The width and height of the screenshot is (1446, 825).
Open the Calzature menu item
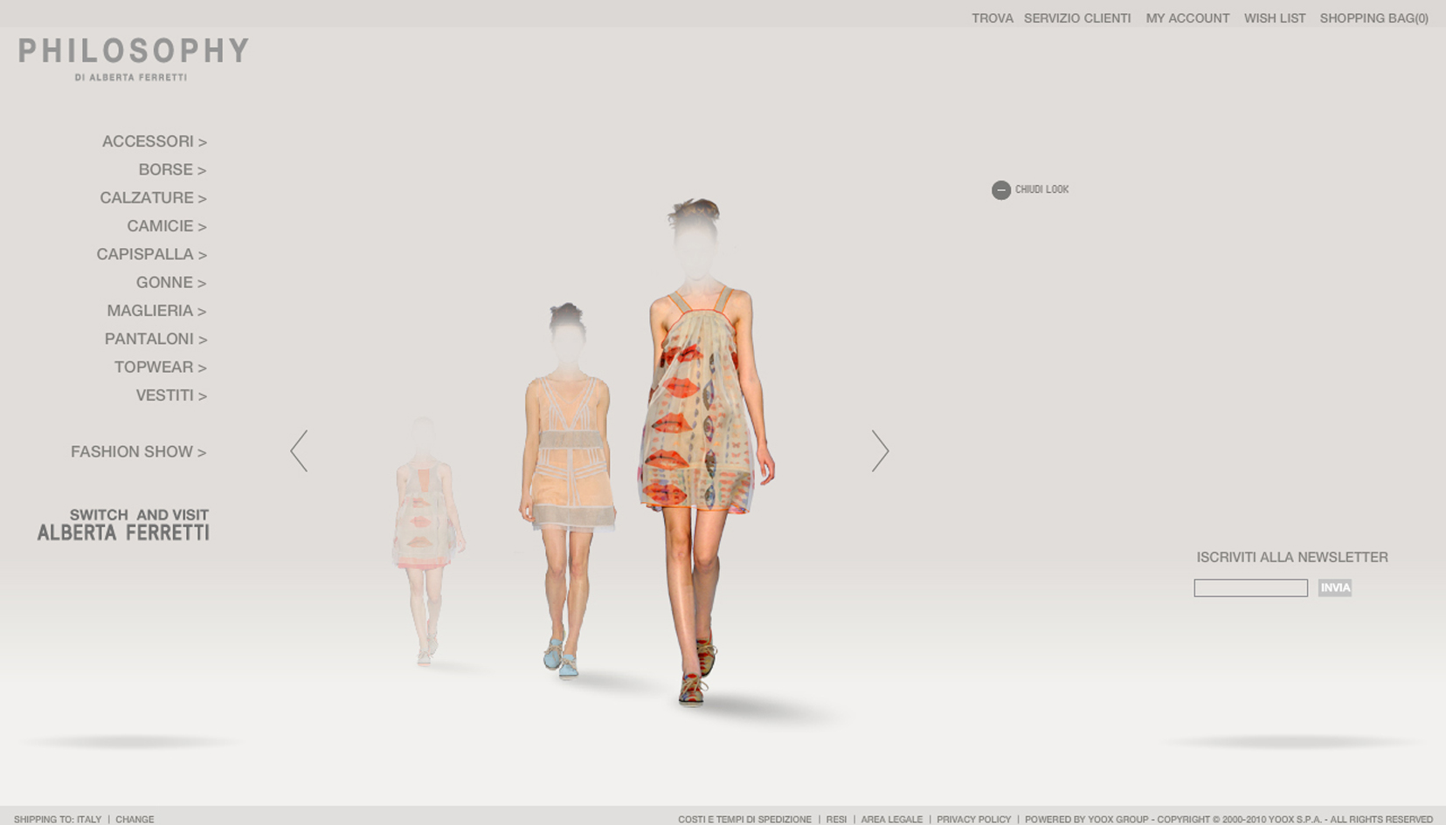[153, 198]
